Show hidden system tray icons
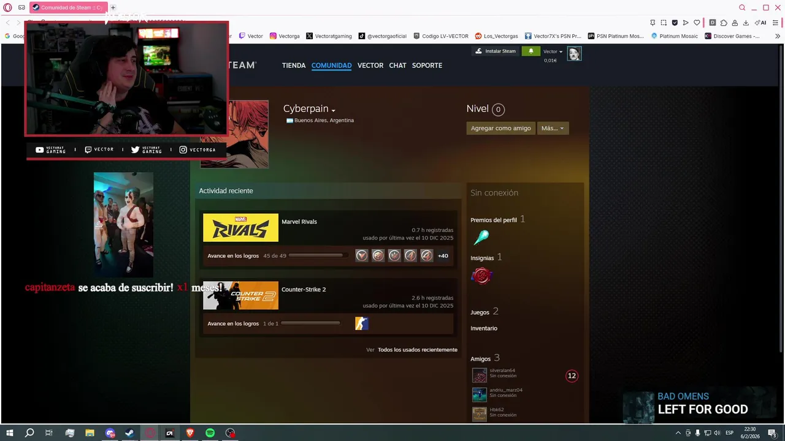785x441 pixels. point(678,433)
